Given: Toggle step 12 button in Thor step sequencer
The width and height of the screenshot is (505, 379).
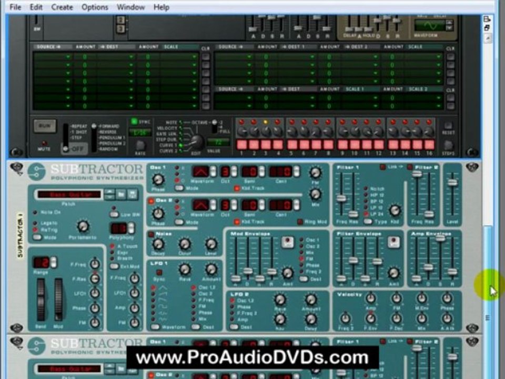Looking at the screenshot, I should pos(379,145).
